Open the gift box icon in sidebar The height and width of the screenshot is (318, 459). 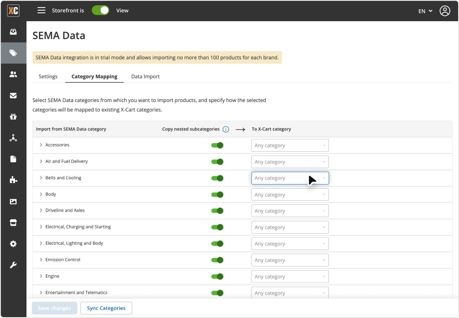13,117
